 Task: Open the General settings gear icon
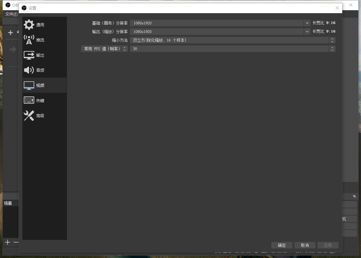click(29, 25)
